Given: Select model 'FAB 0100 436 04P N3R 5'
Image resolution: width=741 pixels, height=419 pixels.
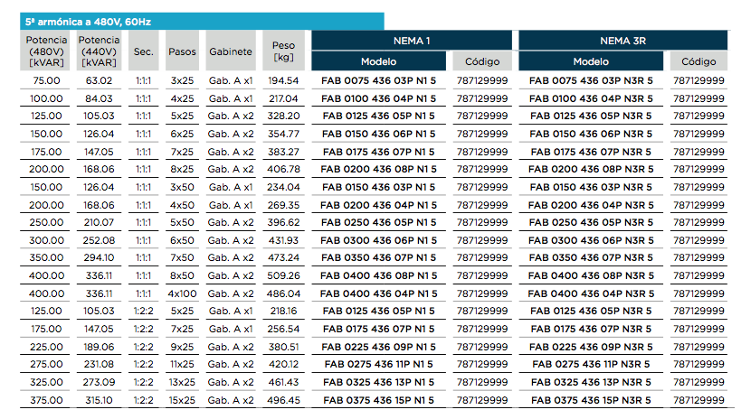Looking at the screenshot, I should (x=591, y=98).
